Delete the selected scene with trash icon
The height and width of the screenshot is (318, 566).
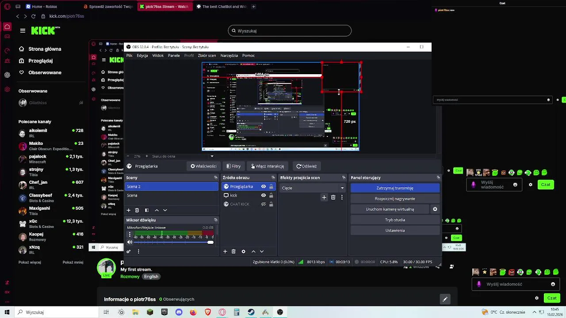[137, 210]
